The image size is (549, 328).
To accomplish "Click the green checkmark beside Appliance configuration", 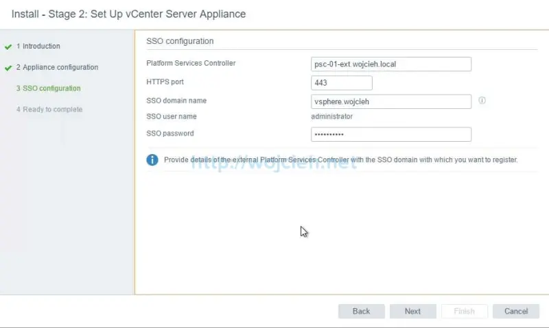I will pyautogui.click(x=8, y=68).
